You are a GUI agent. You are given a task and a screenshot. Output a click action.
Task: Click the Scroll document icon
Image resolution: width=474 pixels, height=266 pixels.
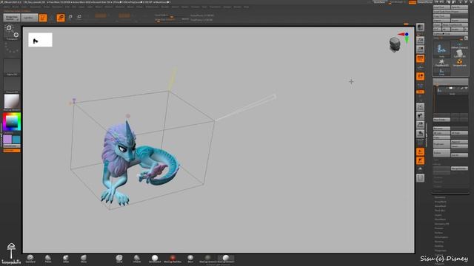(x=420, y=40)
